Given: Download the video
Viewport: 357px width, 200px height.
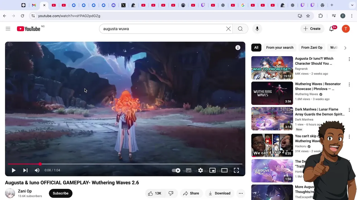Looking at the screenshot, I should [x=219, y=193].
